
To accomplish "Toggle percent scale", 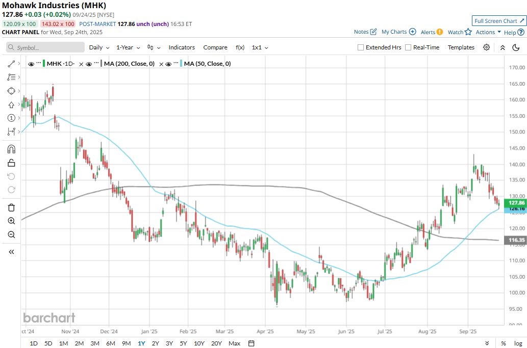I will pos(504,343).
